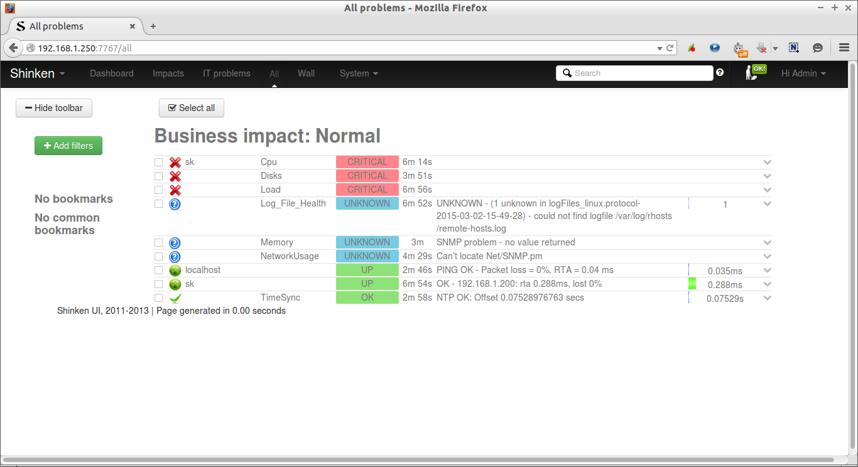Click the Select all button
The width and height of the screenshot is (858, 467).
point(192,108)
